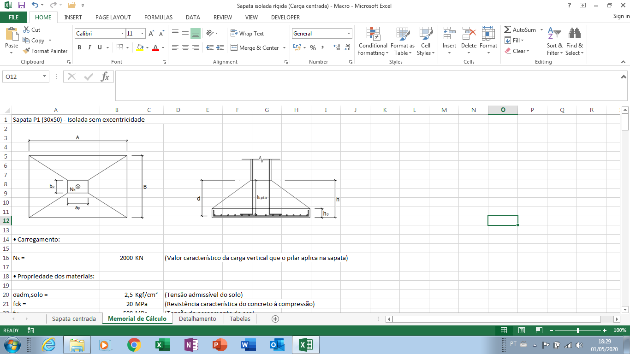Apply Bold formatting with the B icon

coord(79,47)
